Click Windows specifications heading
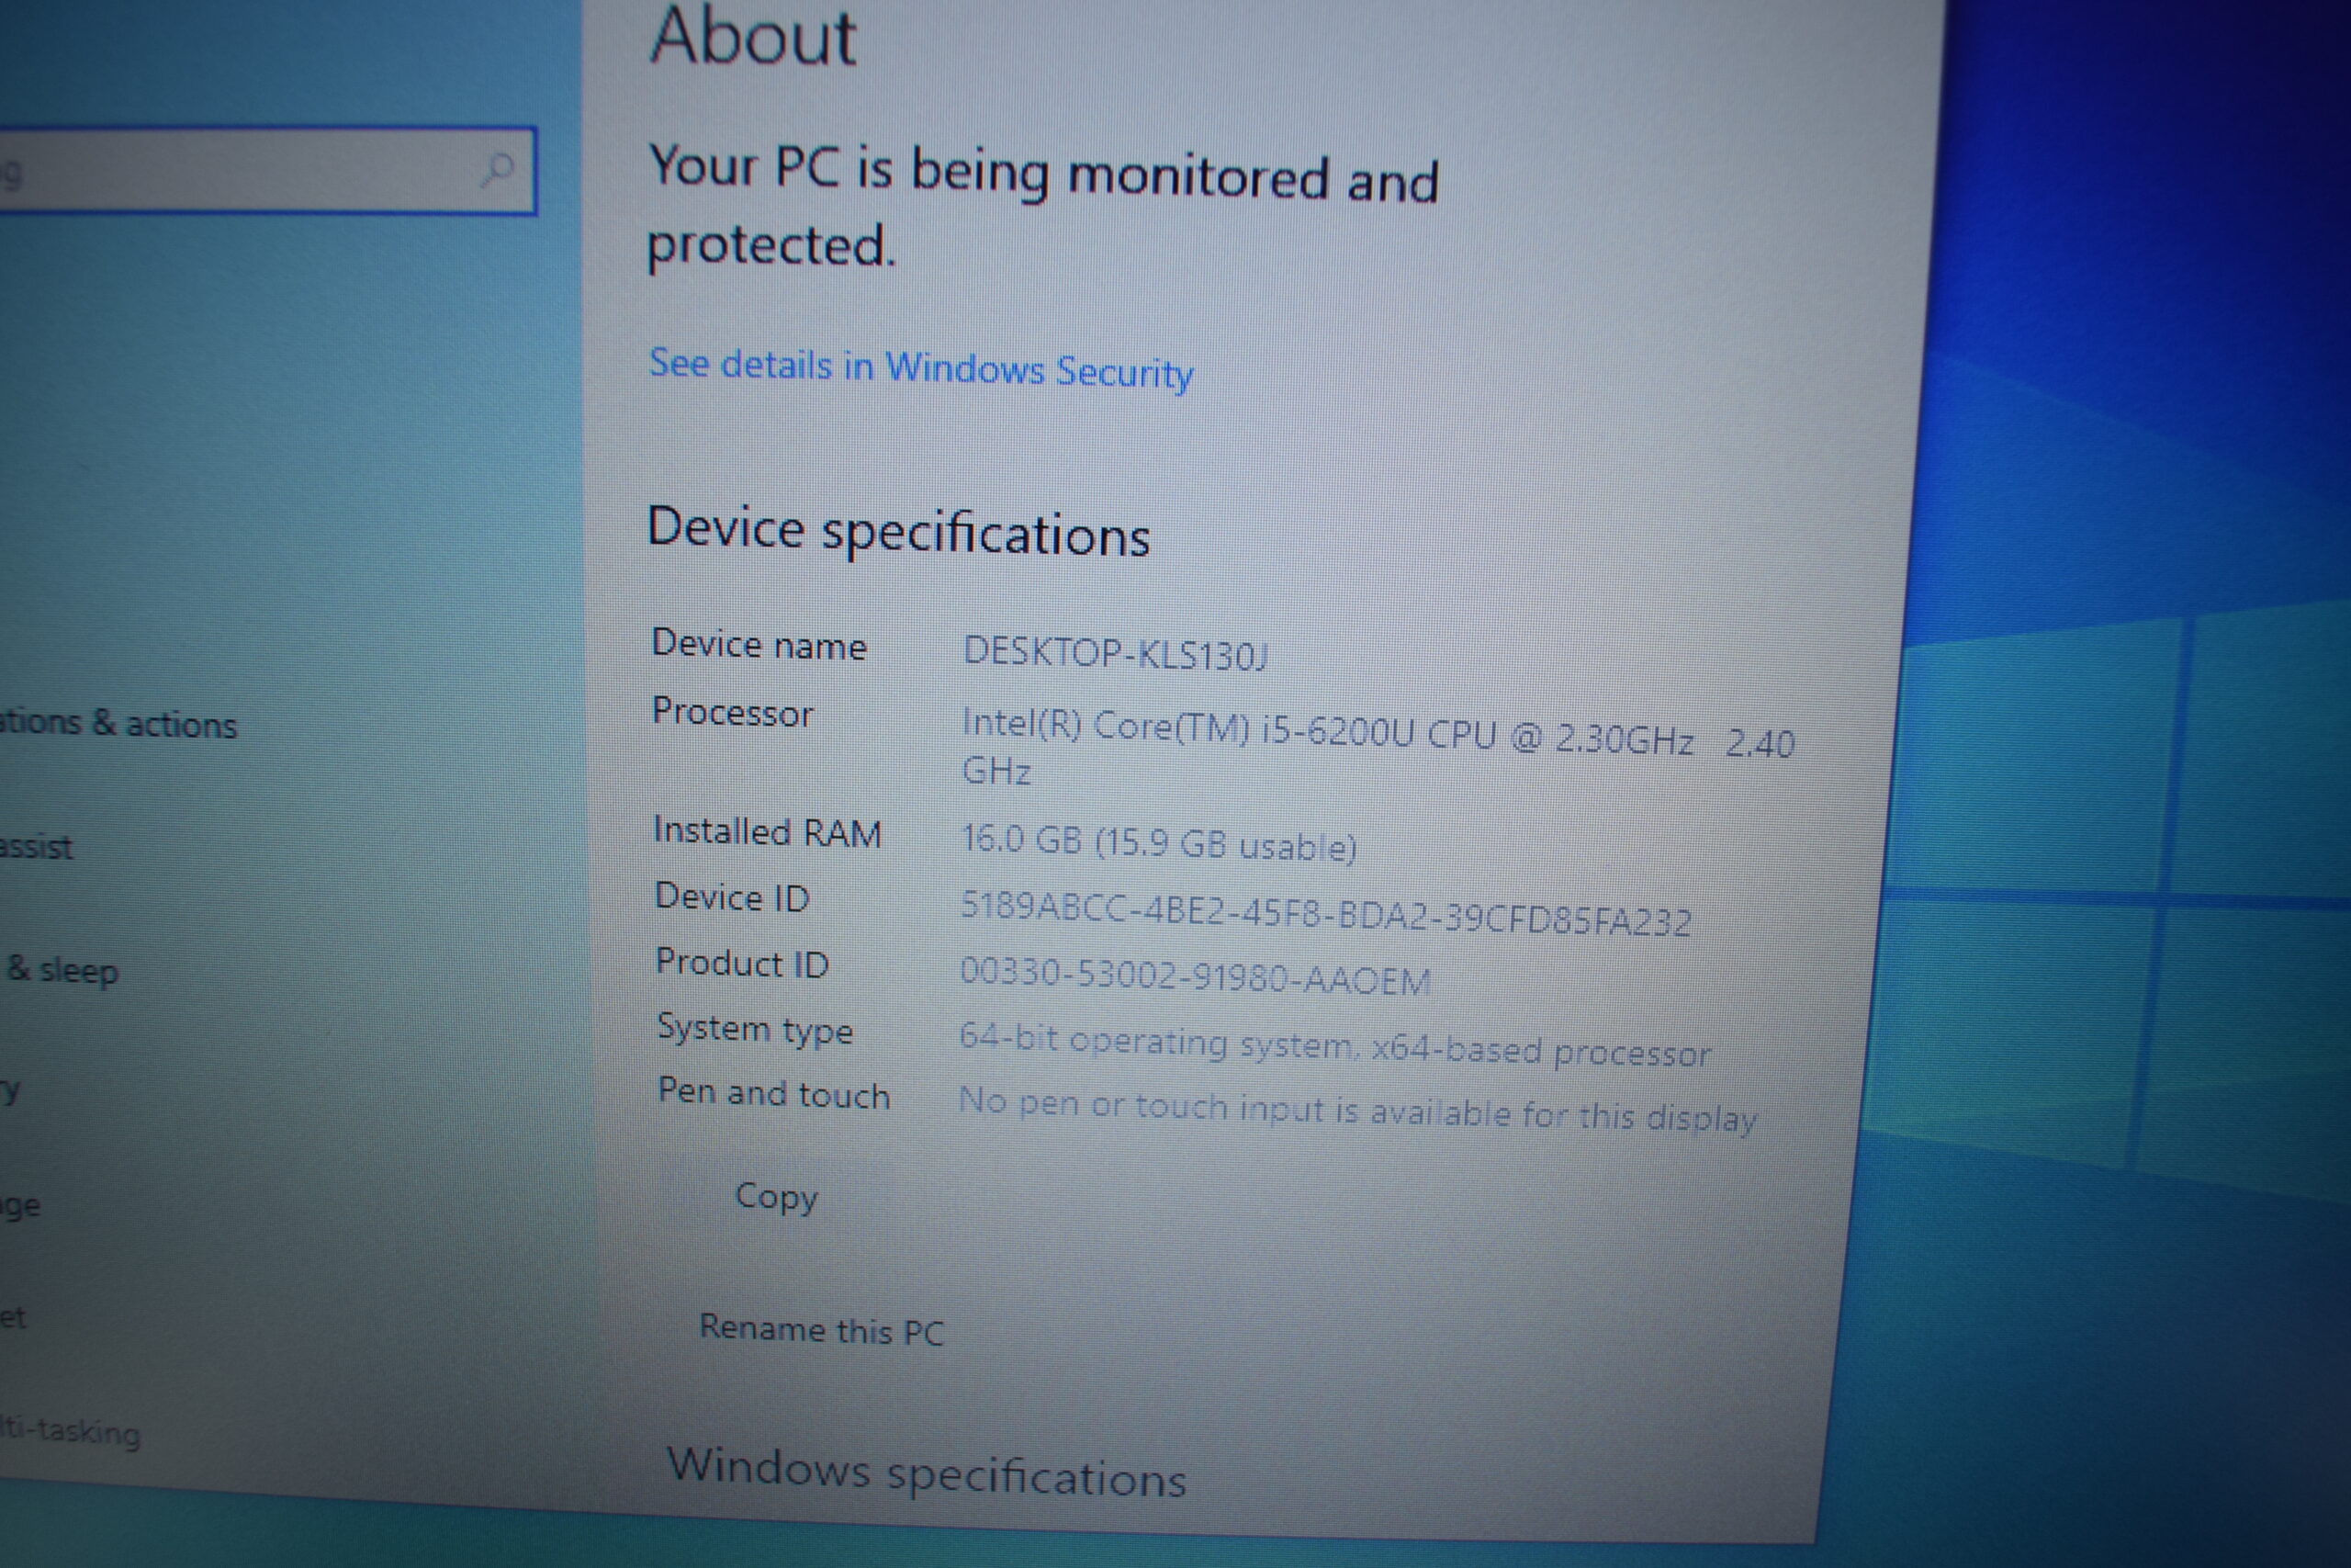2351x1568 pixels. point(927,1473)
